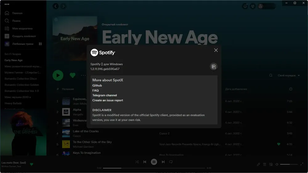Open Heavy Ballads playlist

pyautogui.click(x=13, y=103)
